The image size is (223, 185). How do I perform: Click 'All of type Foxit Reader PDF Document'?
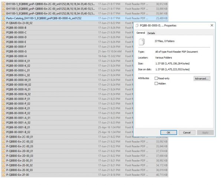pos(177,52)
